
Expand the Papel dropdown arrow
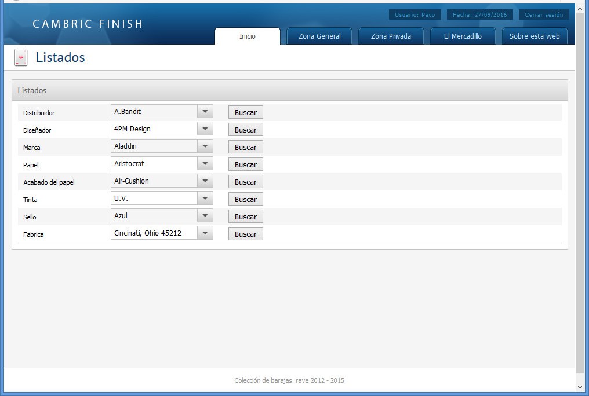pos(205,163)
